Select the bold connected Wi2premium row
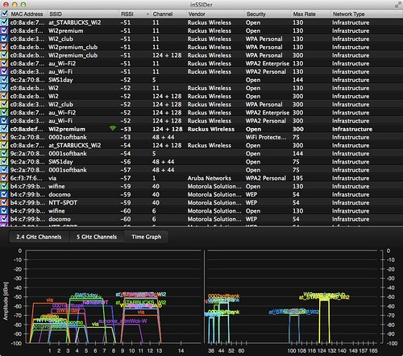This screenshot has height=356, width=403. 201,129
